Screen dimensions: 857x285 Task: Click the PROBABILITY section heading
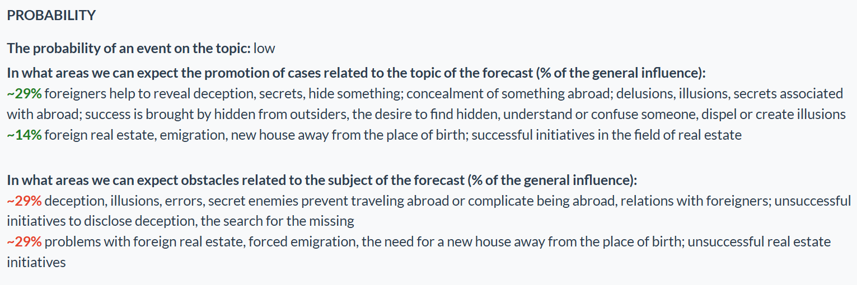click(51, 16)
